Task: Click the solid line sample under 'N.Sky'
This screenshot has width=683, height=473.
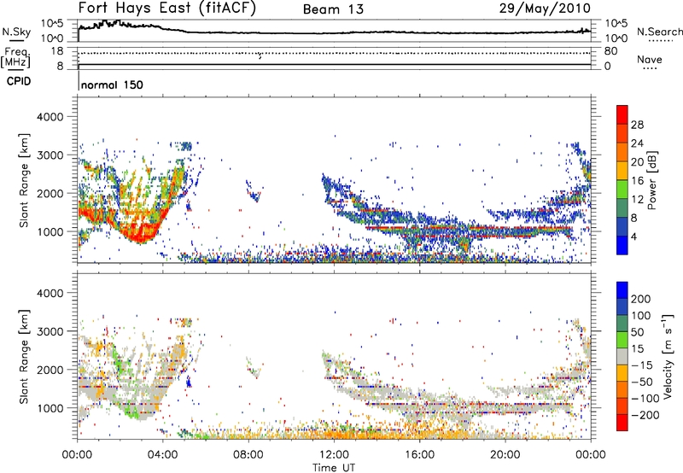Action: (16, 41)
